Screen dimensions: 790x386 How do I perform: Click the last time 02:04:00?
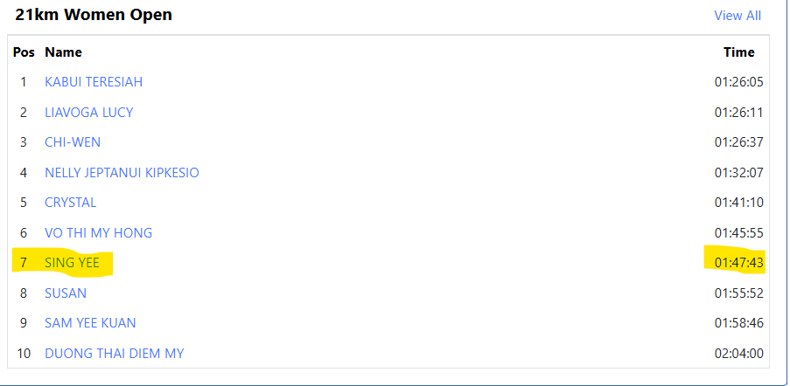coord(739,354)
